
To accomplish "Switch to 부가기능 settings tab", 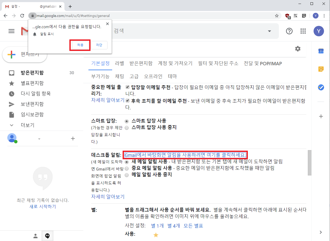I will [x=100, y=77].
